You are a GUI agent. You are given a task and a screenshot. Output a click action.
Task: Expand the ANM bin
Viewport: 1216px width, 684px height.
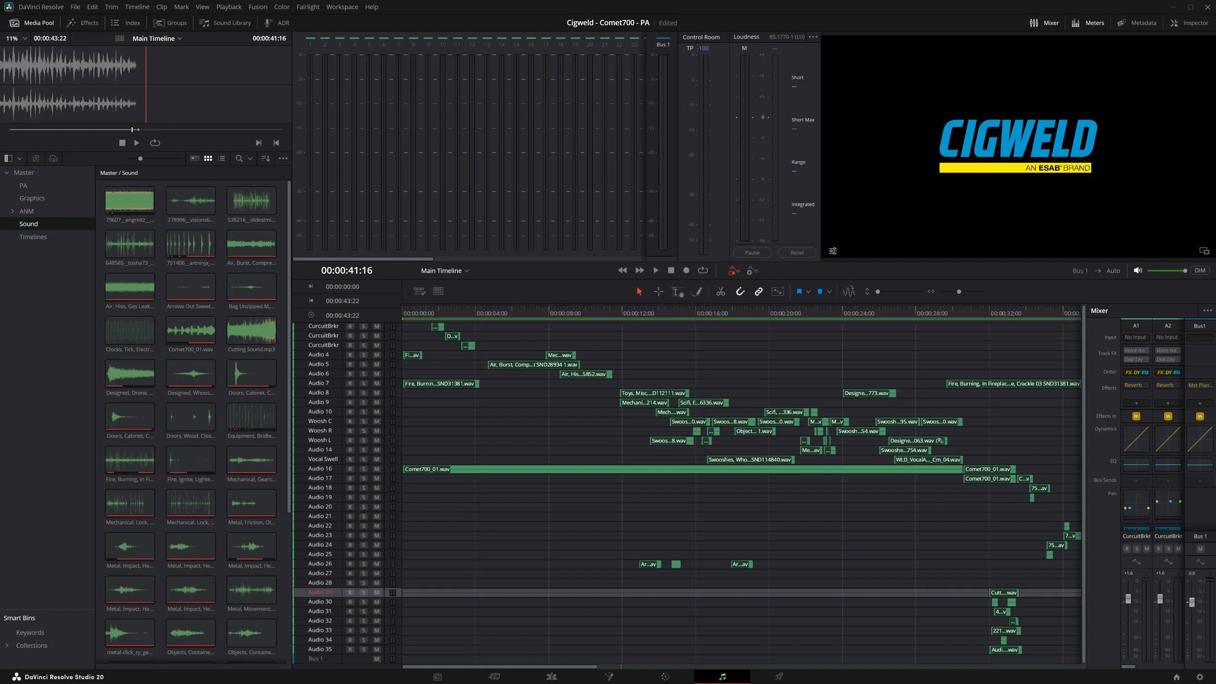coord(12,211)
